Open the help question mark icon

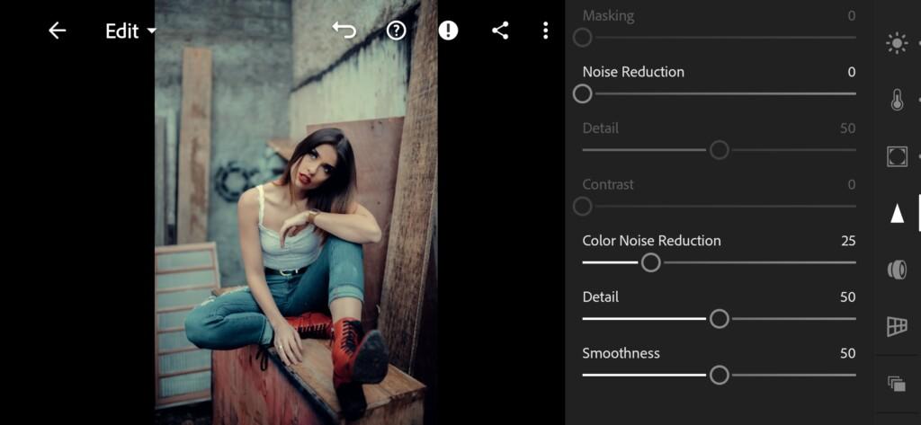click(397, 31)
